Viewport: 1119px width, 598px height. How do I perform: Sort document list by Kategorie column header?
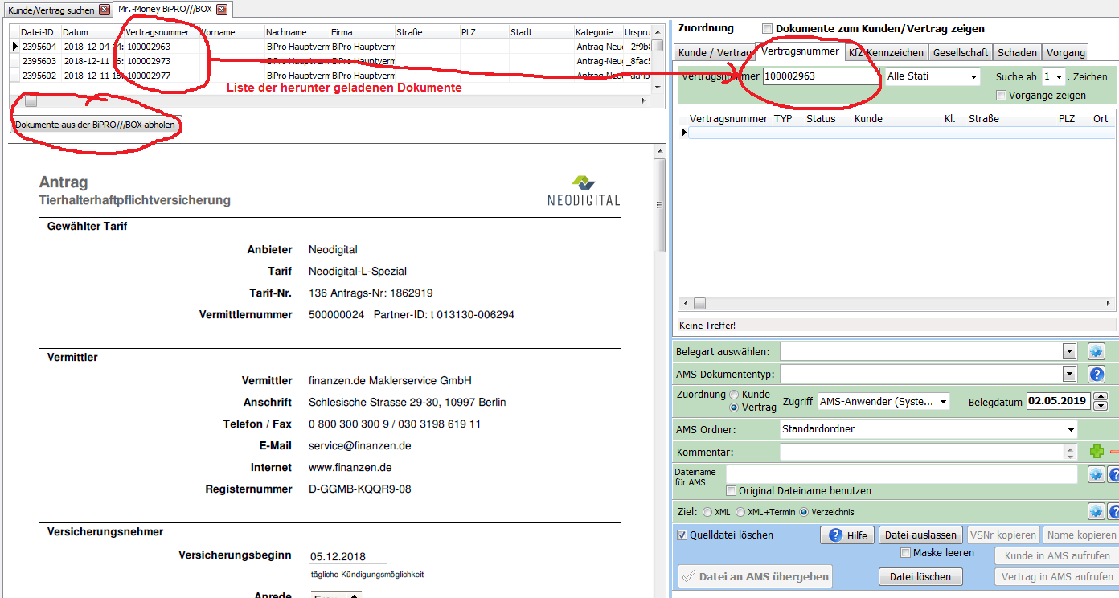click(598, 32)
